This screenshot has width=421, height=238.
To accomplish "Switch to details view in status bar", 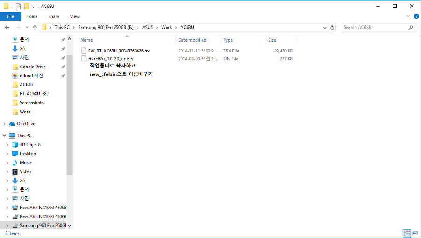I will (x=407, y=233).
